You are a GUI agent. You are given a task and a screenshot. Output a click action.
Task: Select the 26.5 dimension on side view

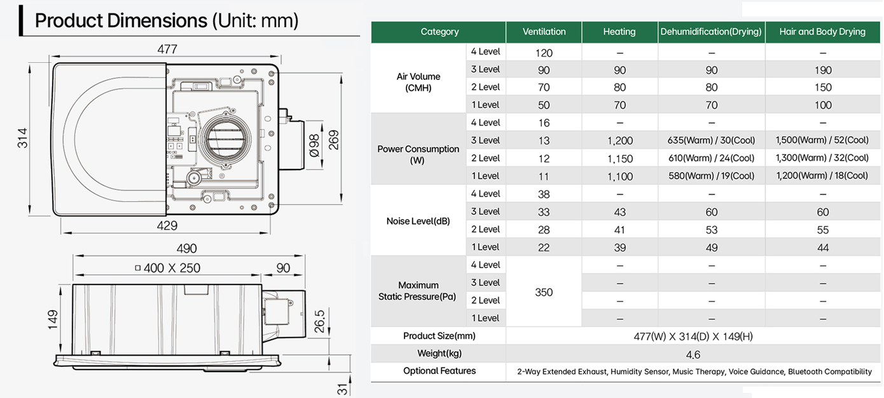320,321
